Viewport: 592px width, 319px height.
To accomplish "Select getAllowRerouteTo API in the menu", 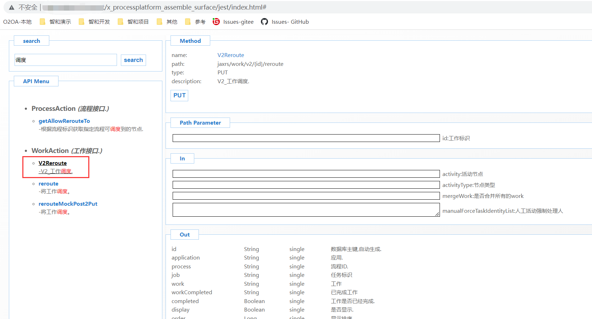I will [64, 121].
